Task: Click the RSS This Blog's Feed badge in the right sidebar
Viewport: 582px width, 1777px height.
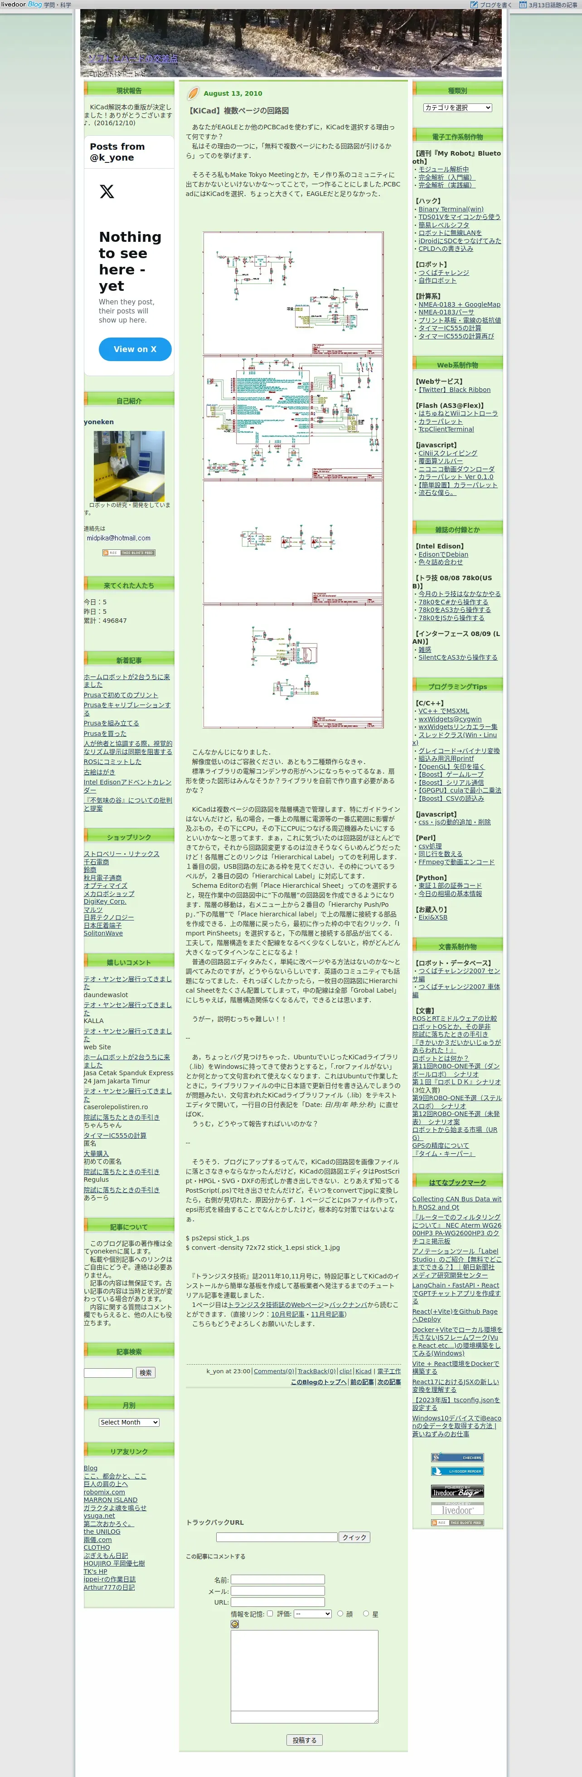Action: click(x=457, y=1522)
